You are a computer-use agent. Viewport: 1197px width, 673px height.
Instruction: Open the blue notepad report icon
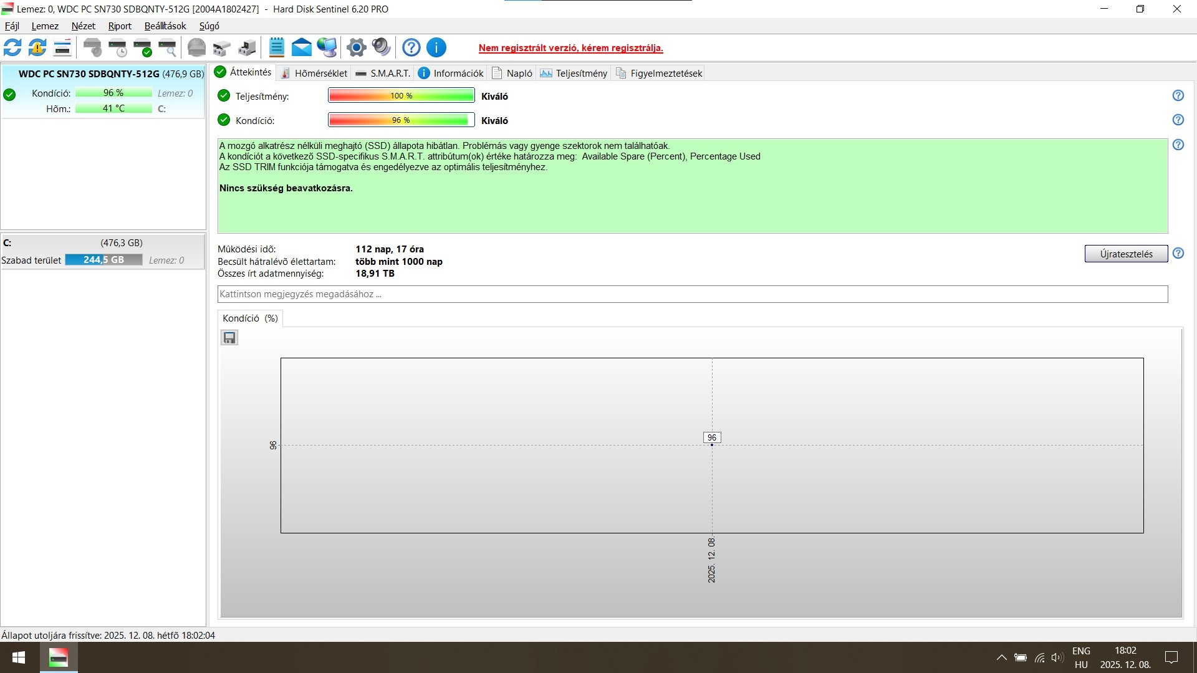[276, 47]
